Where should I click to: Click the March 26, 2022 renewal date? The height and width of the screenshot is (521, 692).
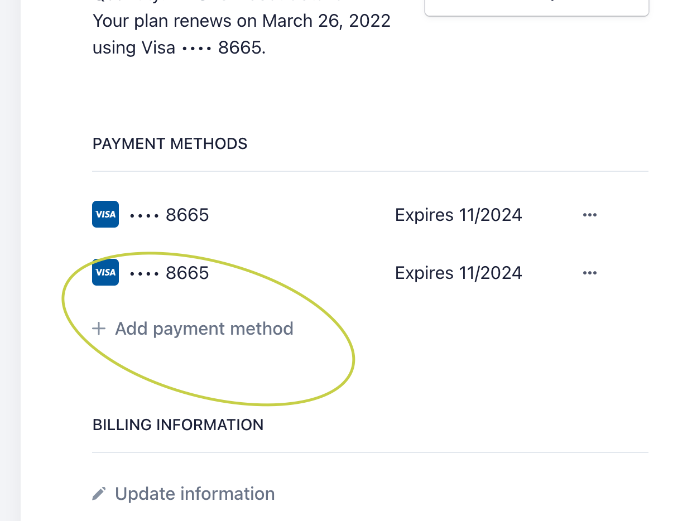click(326, 21)
